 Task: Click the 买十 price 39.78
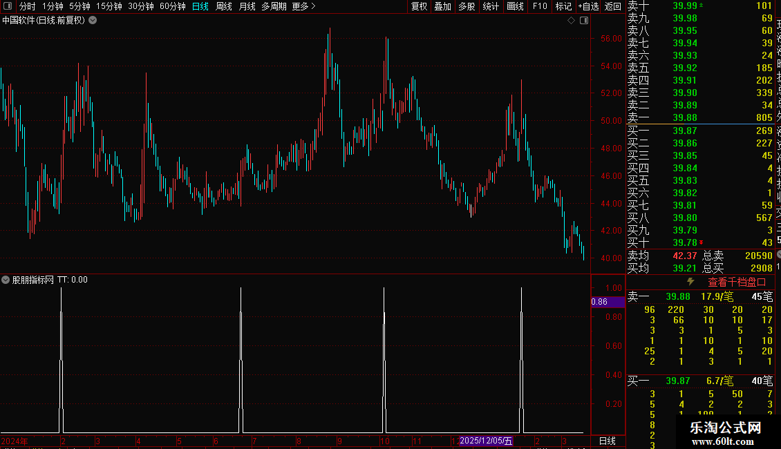click(x=685, y=242)
